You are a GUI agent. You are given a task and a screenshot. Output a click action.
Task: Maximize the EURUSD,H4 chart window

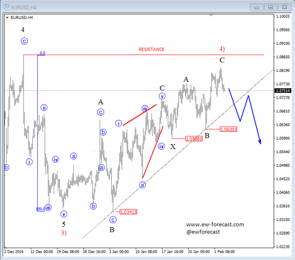[270, 8]
